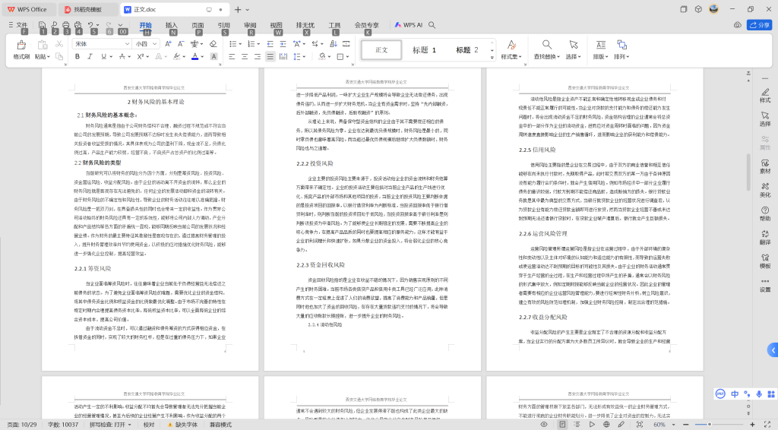778x430 pixels.
Task: Click the Cut scissors icon
Action: [59, 44]
